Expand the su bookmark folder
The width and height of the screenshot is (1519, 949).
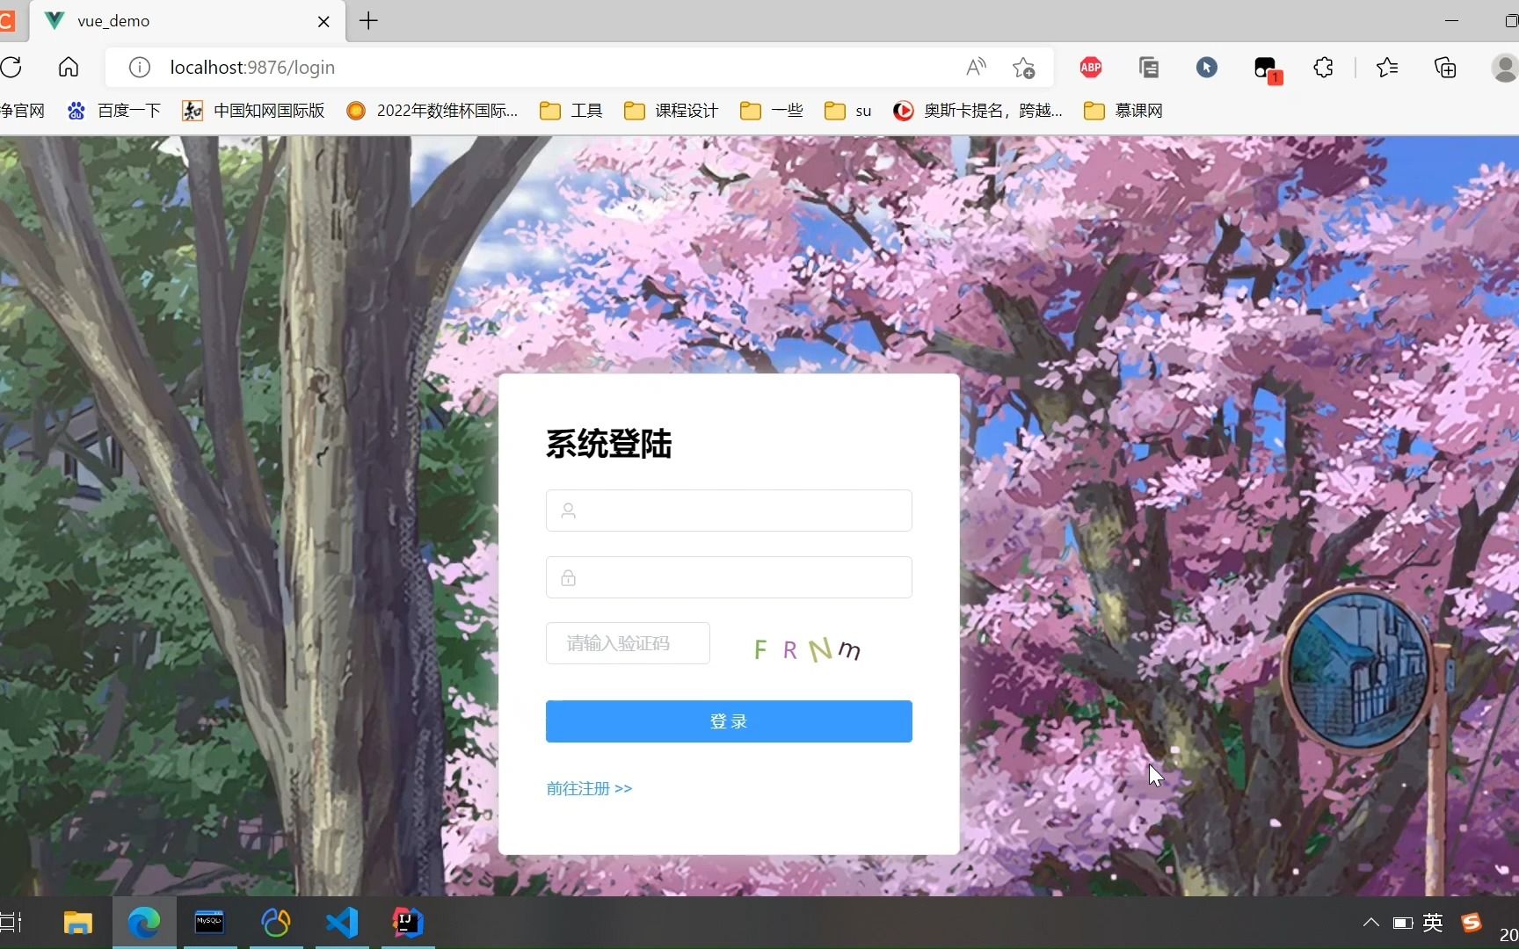[848, 111]
